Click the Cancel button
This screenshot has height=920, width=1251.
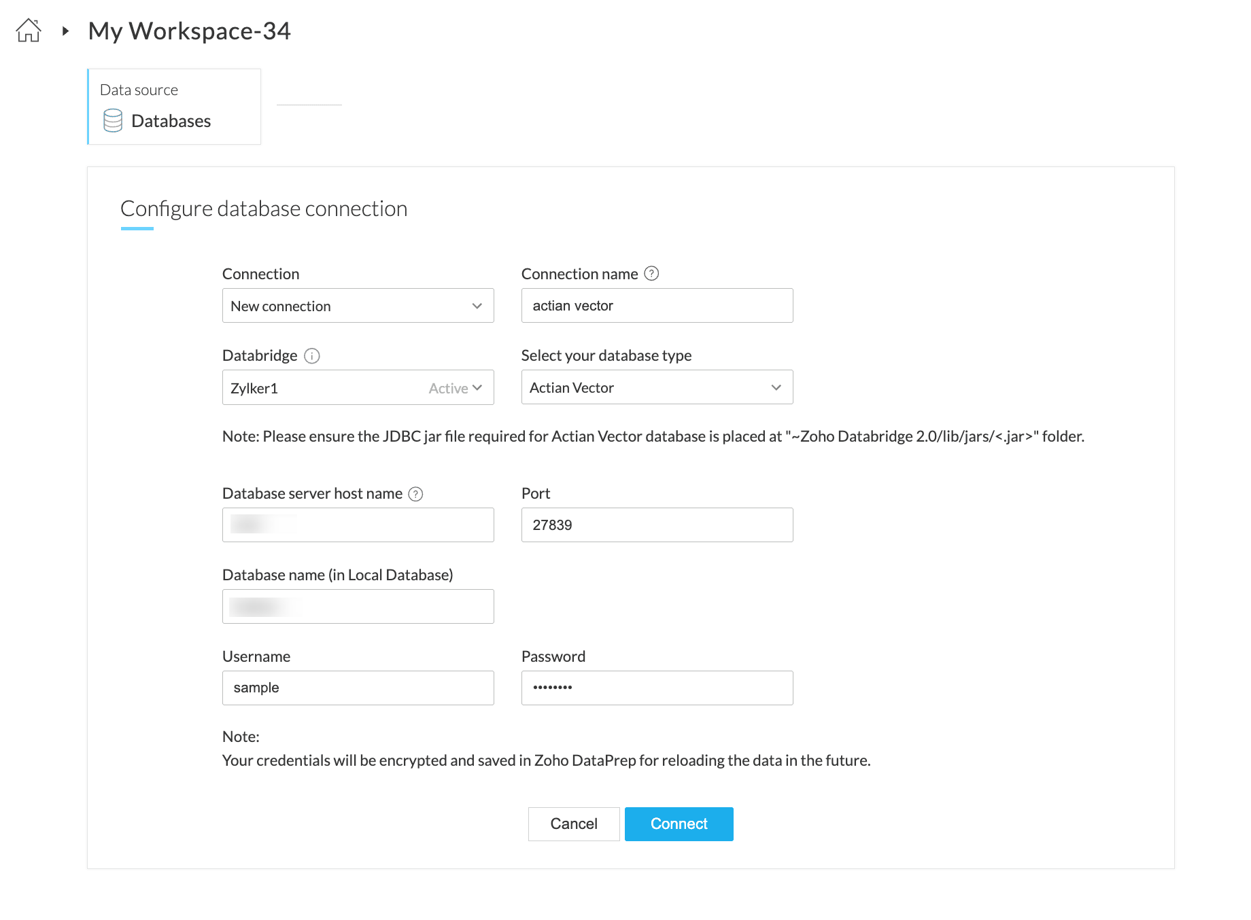pyautogui.click(x=574, y=824)
